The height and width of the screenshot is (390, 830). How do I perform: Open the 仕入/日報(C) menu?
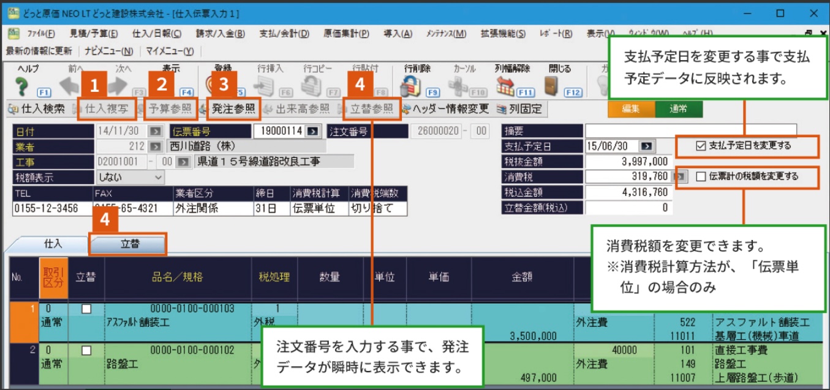coord(157,34)
